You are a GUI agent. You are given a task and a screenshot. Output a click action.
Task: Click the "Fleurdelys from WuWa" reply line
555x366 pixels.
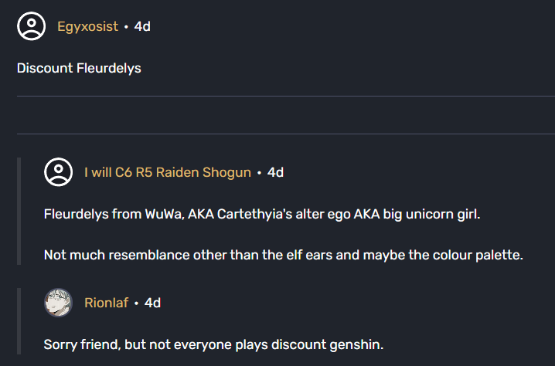coord(262,214)
